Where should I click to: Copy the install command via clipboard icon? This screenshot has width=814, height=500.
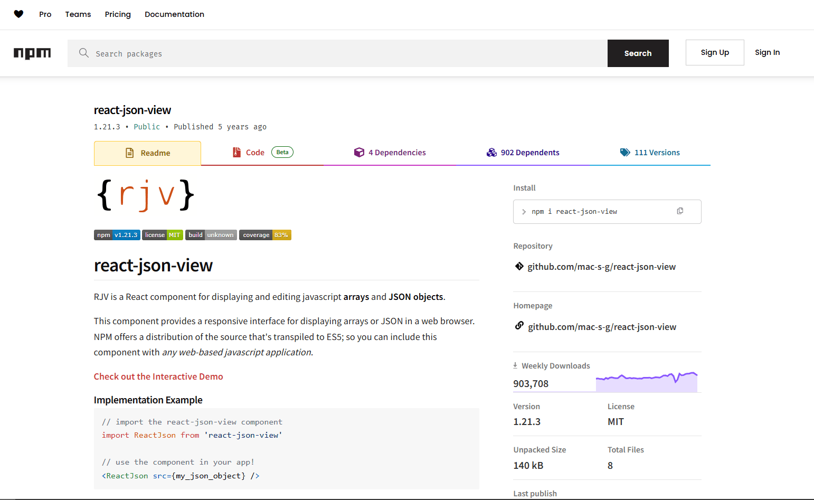click(680, 211)
